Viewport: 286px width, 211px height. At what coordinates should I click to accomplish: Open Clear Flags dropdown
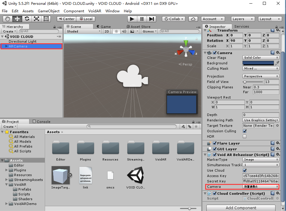[x=261, y=58]
